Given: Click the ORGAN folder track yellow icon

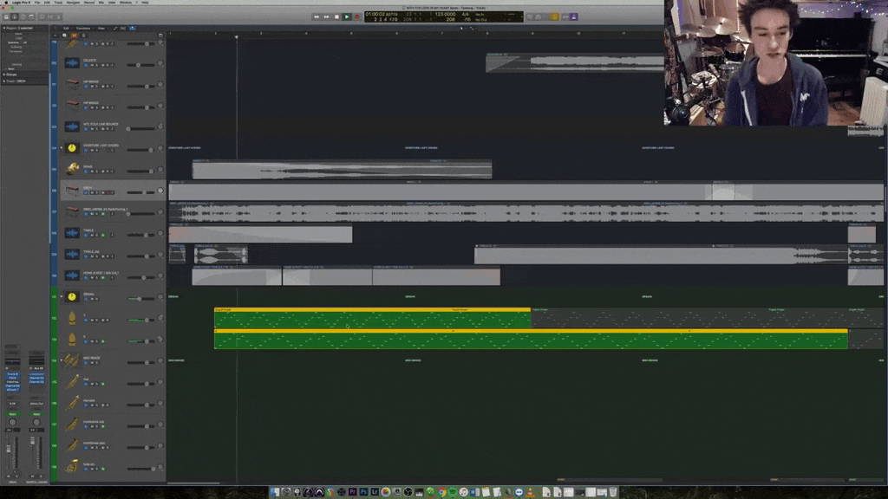Looking at the screenshot, I should (x=72, y=297).
